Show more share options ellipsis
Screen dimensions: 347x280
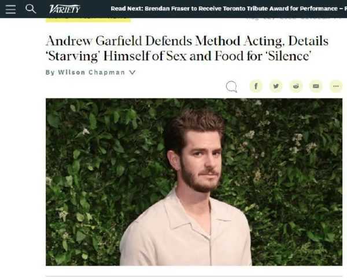click(x=336, y=86)
